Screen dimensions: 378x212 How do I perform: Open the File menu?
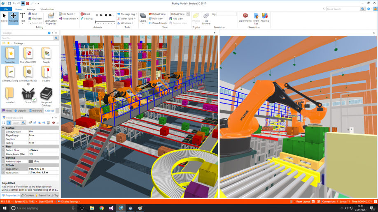click(x=6, y=9)
